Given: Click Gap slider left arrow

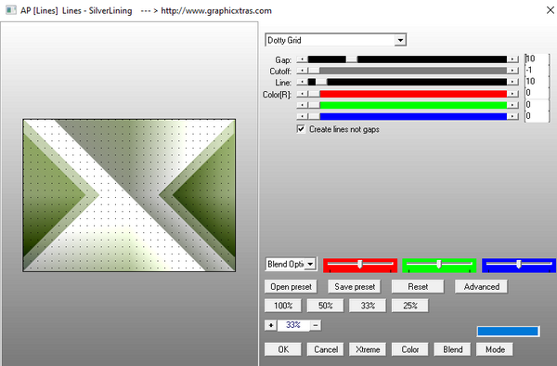Looking at the screenshot, I should click(x=302, y=59).
